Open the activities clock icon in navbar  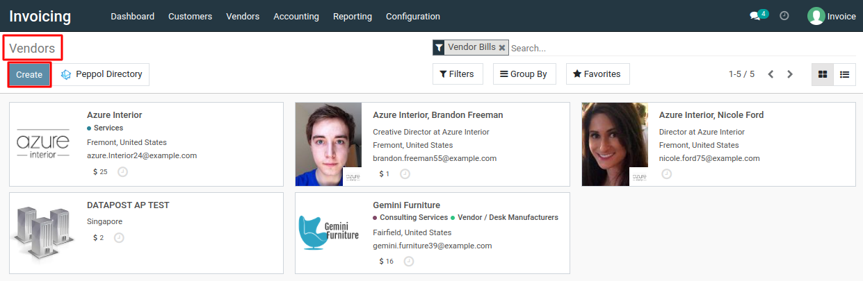click(x=784, y=16)
